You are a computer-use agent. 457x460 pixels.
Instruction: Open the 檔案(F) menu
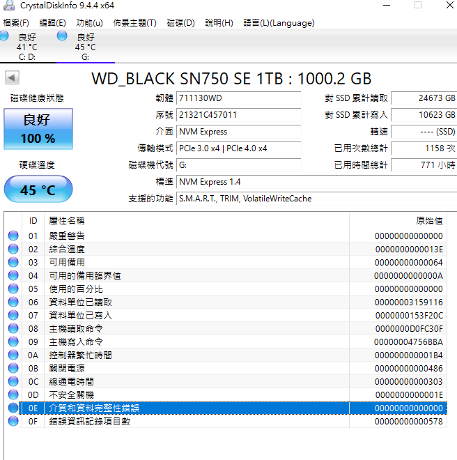tap(16, 23)
